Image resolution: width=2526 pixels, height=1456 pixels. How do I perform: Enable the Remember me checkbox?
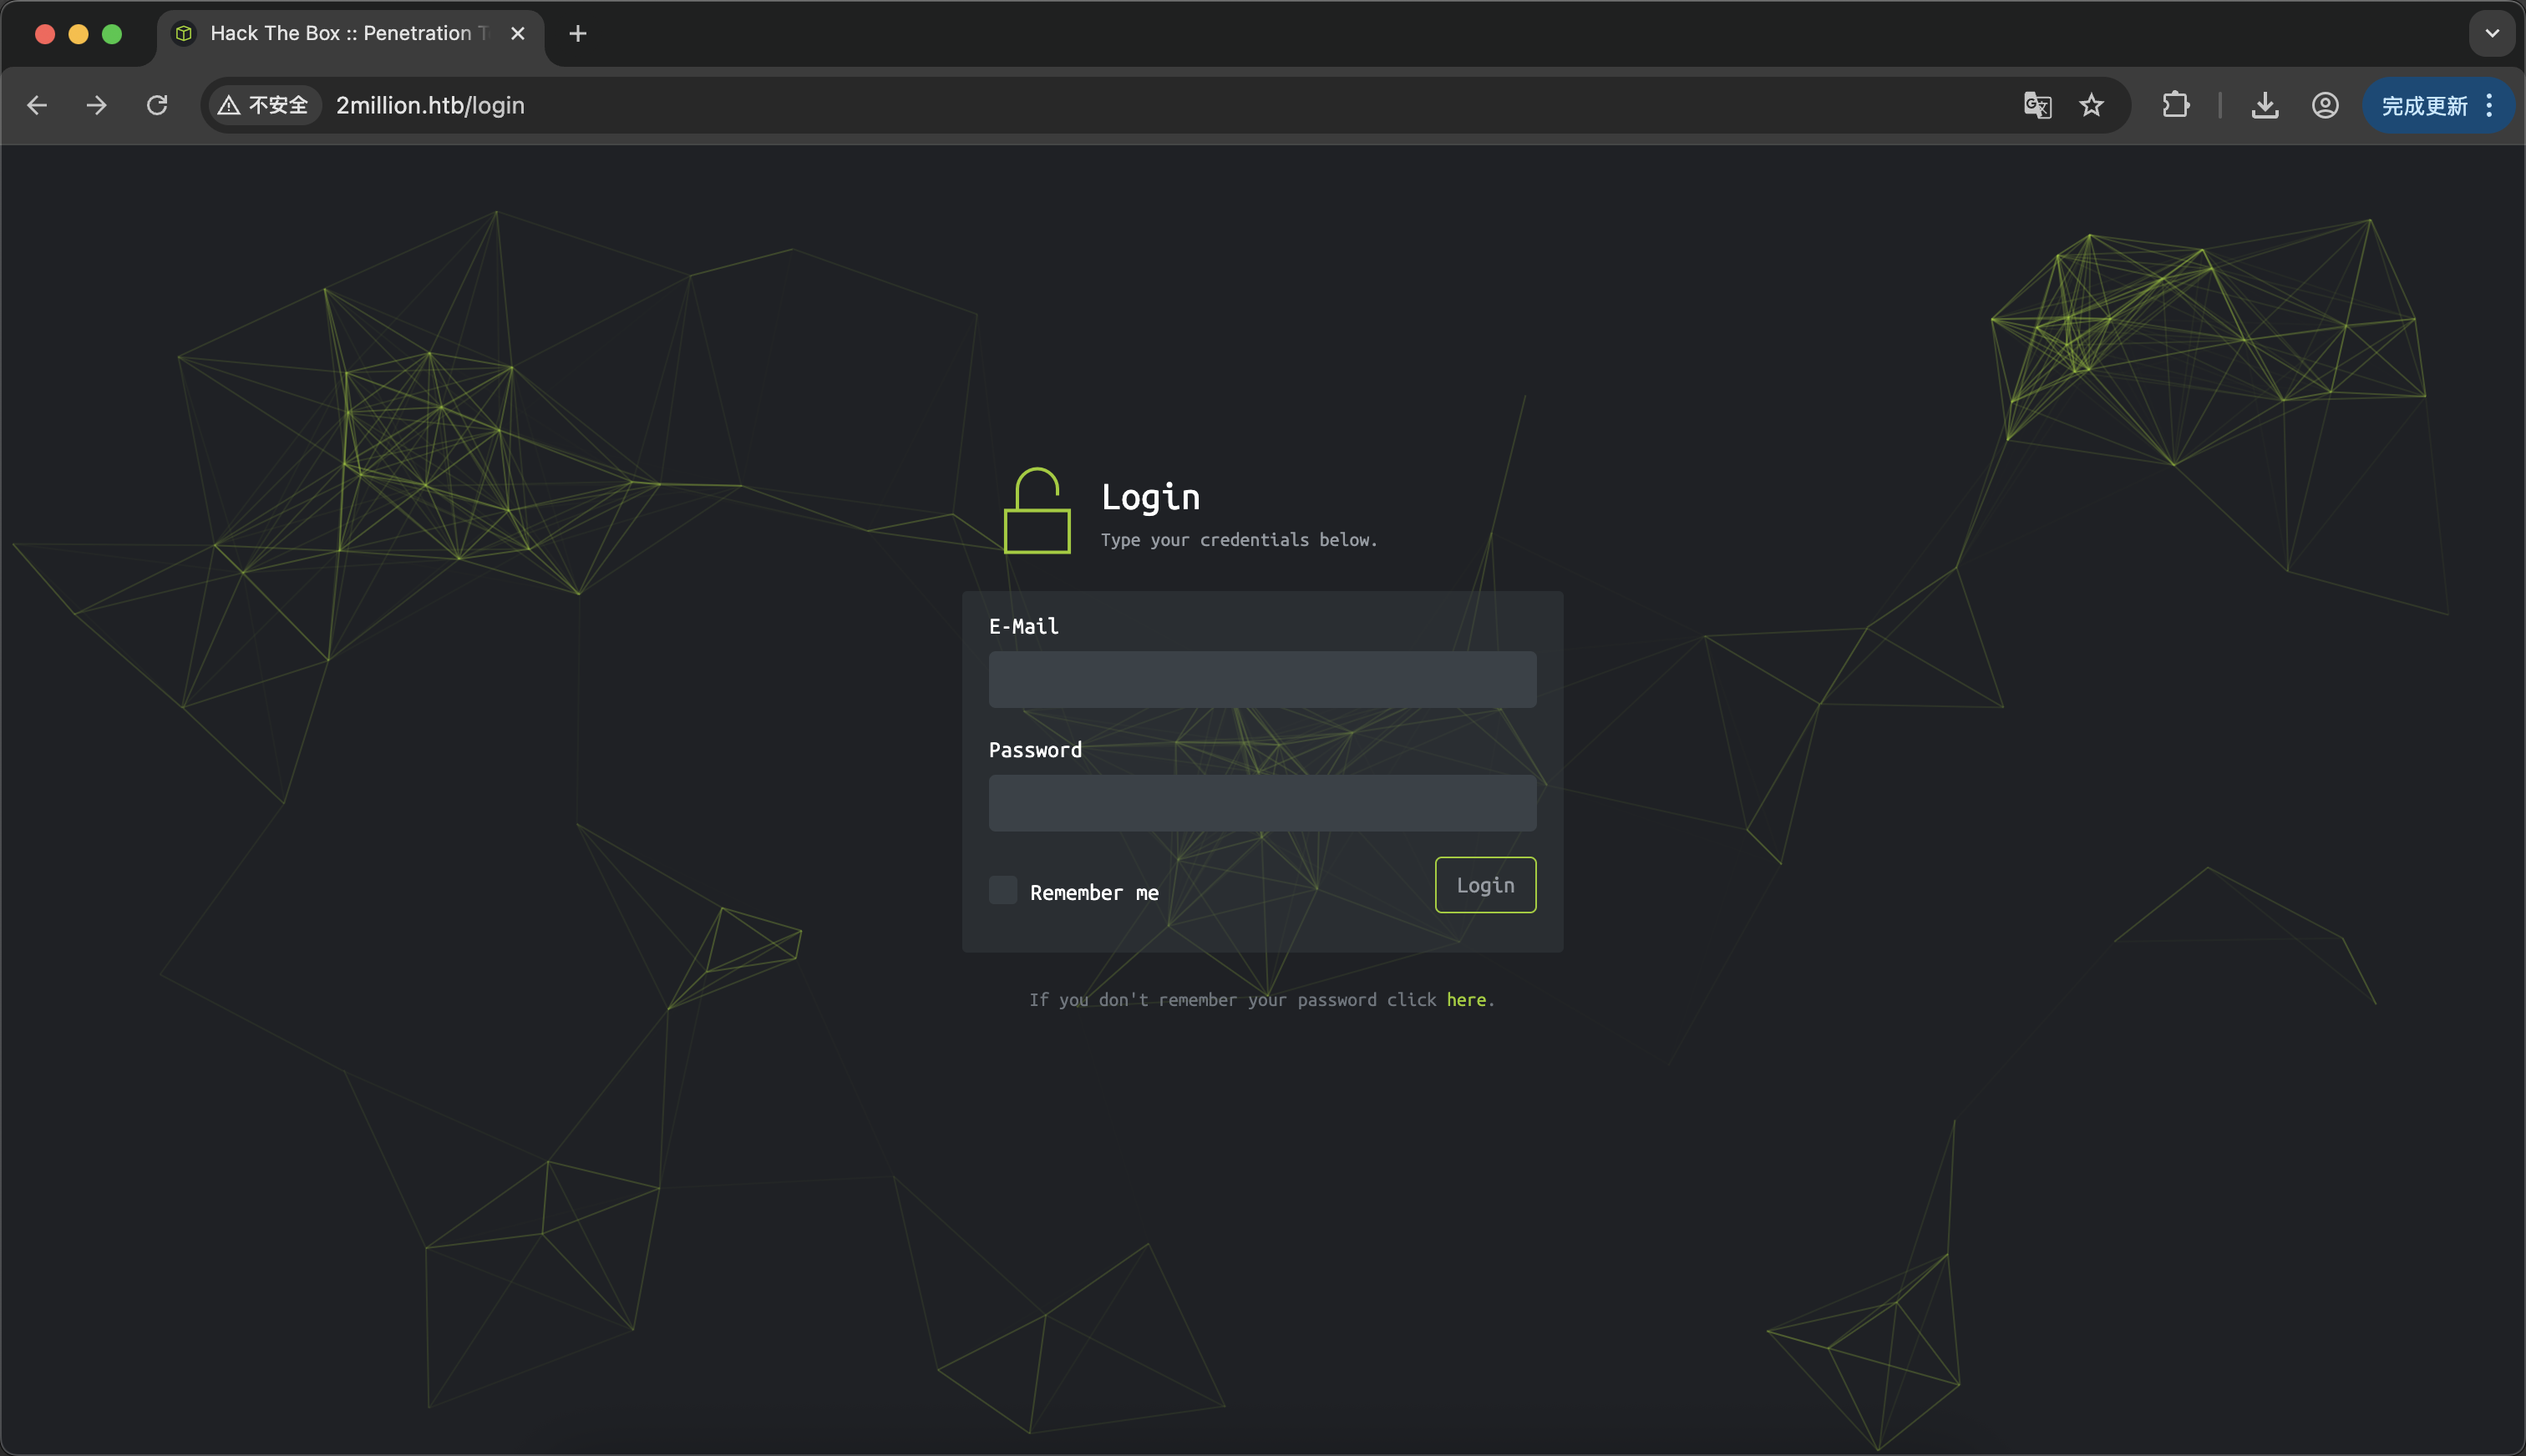pos(1002,890)
